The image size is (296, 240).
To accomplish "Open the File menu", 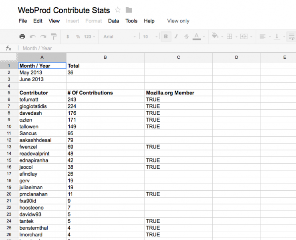I will 23,21.
